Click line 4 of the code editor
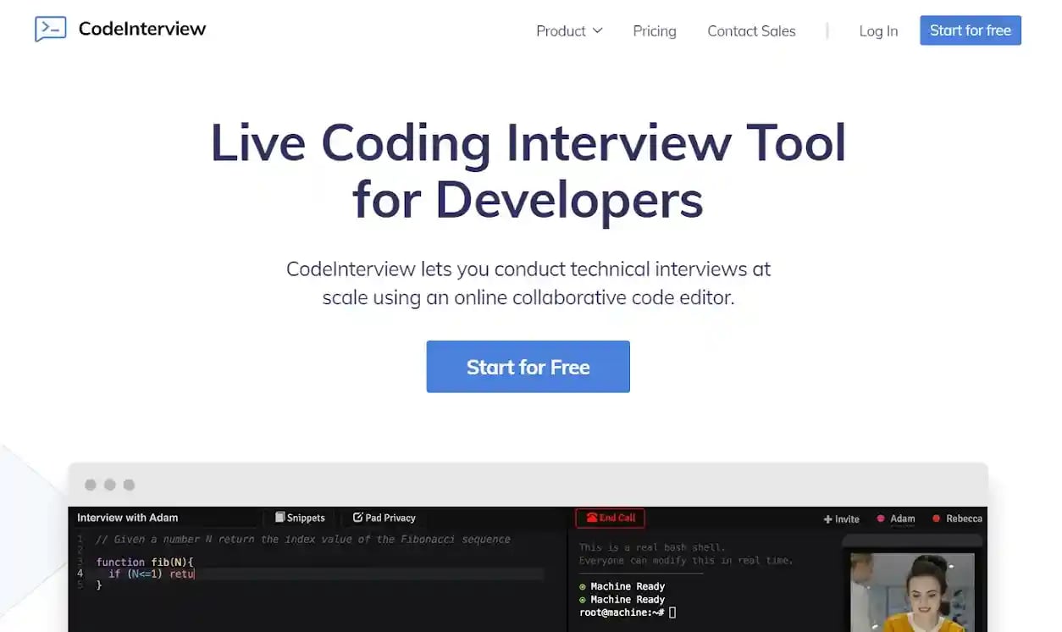This screenshot has height=632, width=1062. 152,574
